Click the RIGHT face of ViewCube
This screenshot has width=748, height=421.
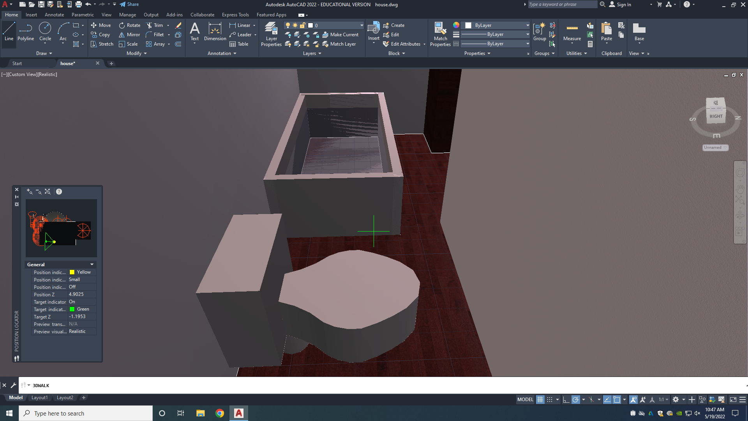(x=716, y=116)
